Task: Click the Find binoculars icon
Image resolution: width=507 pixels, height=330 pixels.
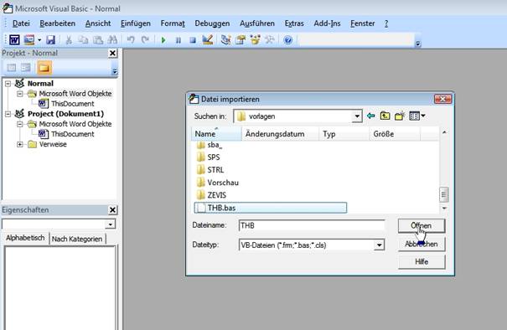Action: click(112, 40)
